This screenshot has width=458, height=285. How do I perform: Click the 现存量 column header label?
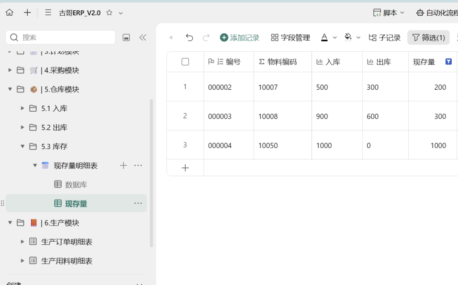click(x=424, y=62)
